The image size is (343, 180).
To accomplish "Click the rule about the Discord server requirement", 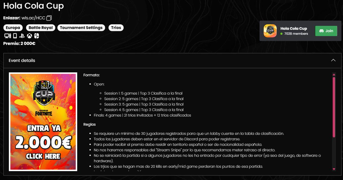I will [167, 139].
